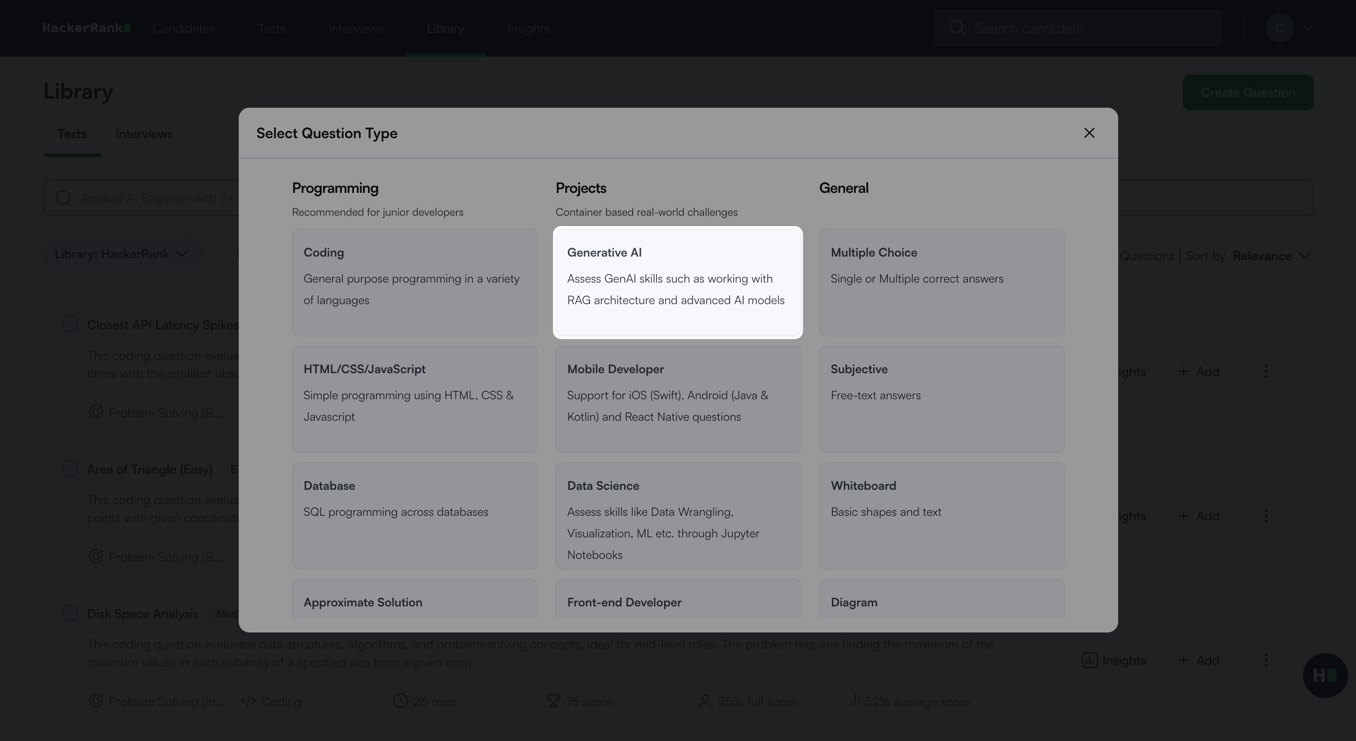
Task: Focus the Search candidate field
Action: pos(1077,28)
